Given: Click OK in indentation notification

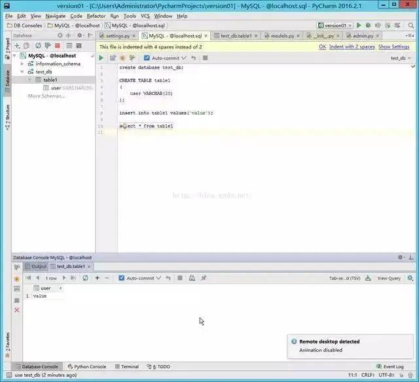Looking at the screenshot, I should pos(323,46).
